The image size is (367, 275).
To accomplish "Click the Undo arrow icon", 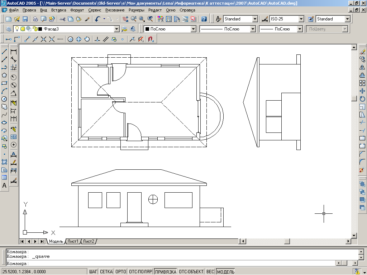I will [98, 19].
